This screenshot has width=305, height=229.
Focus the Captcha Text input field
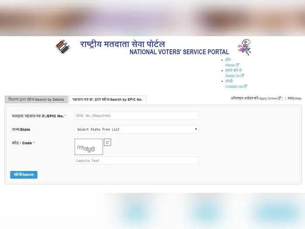(136, 161)
